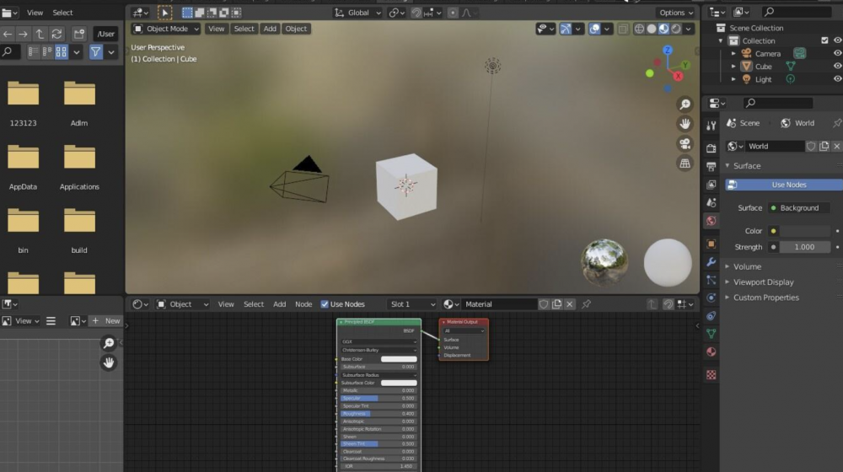The image size is (843, 472).
Task: Click the pan hand icon in viewport
Action: 685,124
